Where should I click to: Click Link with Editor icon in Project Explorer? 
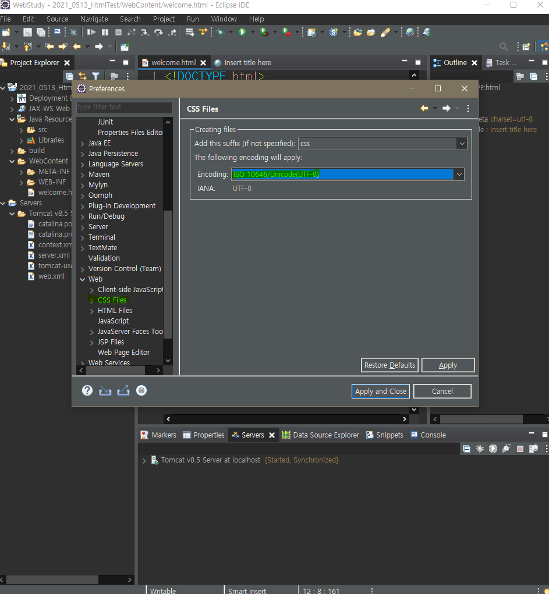(82, 76)
